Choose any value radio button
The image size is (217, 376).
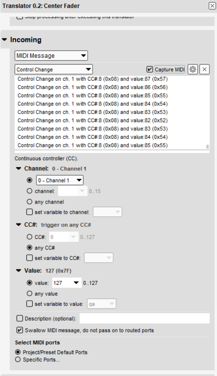(x=30, y=294)
